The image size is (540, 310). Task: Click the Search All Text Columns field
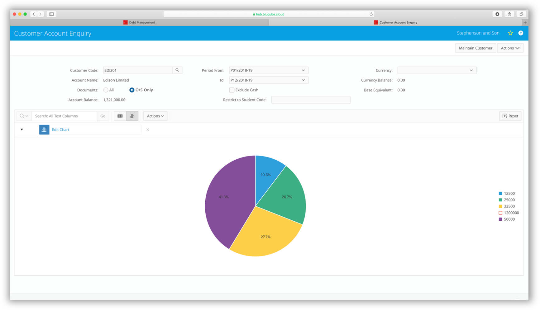(65, 116)
